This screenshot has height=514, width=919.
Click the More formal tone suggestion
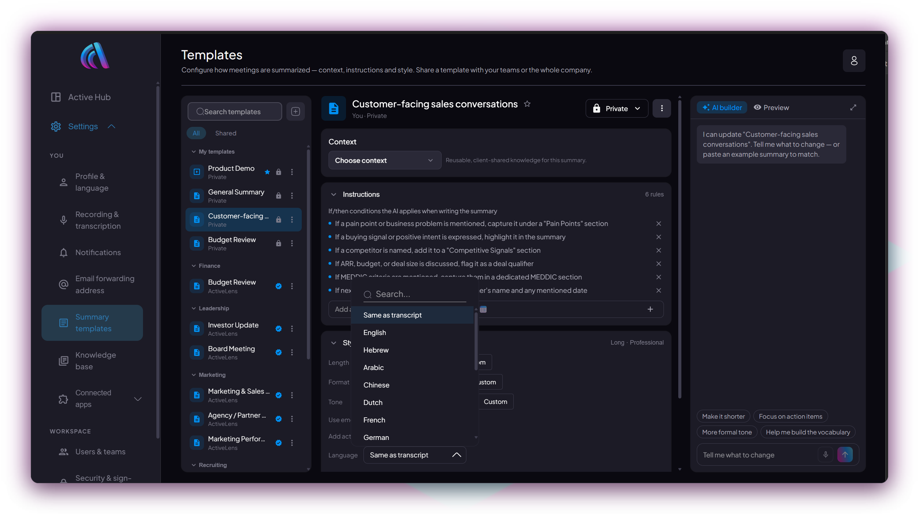pyautogui.click(x=727, y=432)
